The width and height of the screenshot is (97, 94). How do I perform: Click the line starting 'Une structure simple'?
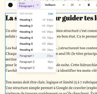click(x=51, y=88)
